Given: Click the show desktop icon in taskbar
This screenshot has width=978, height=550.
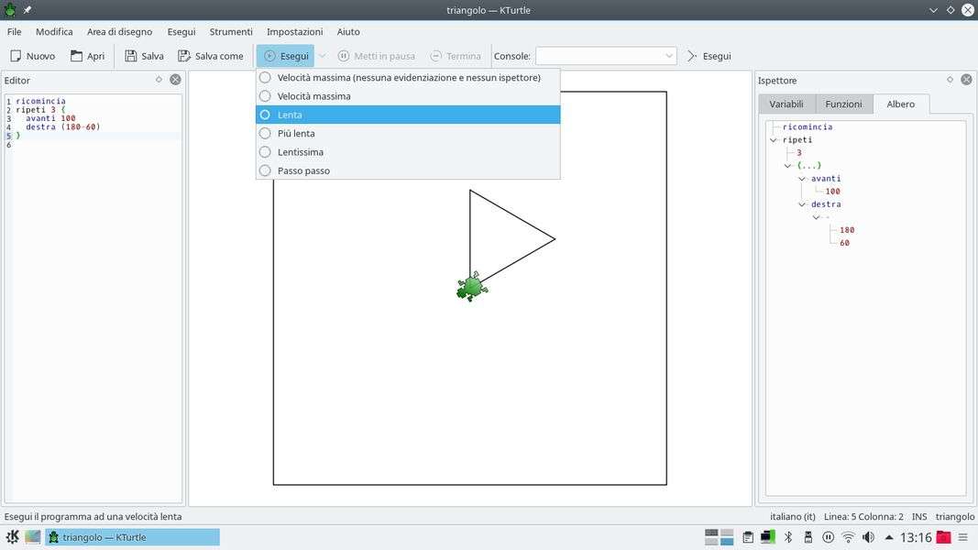Looking at the screenshot, I should 33,537.
